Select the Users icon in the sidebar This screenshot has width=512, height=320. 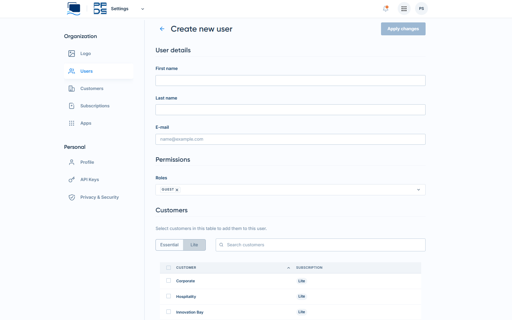tap(71, 71)
